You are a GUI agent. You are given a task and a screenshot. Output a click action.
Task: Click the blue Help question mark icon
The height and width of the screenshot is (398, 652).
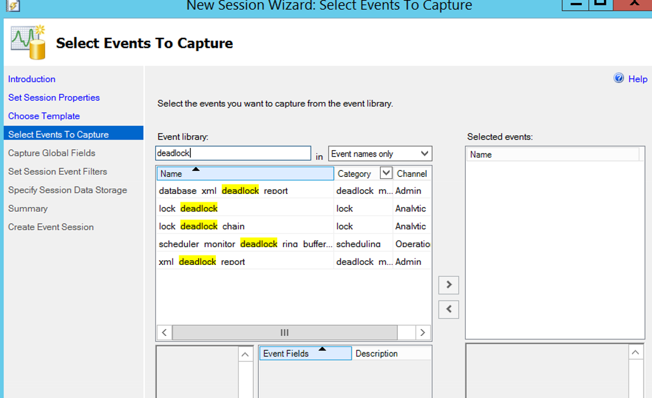click(619, 78)
